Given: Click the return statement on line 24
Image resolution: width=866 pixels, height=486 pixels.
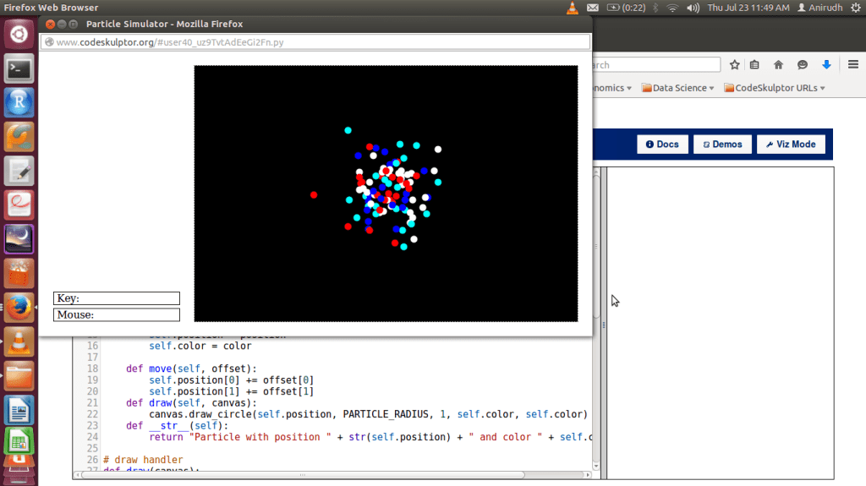Looking at the screenshot, I should [x=370, y=437].
